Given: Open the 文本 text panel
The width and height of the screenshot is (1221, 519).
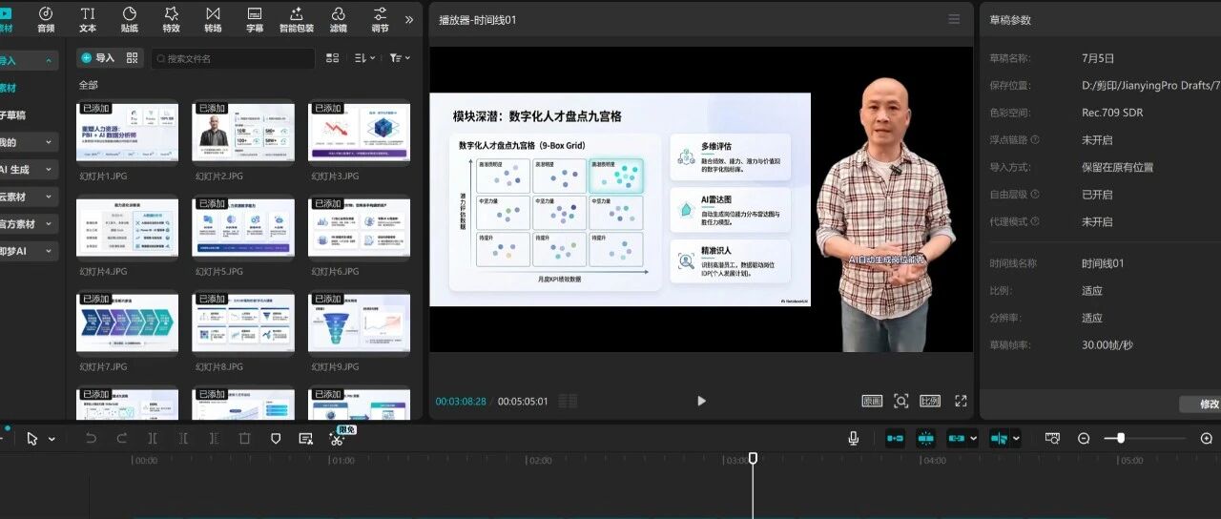Looking at the screenshot, I should click(x=88, y=19).
